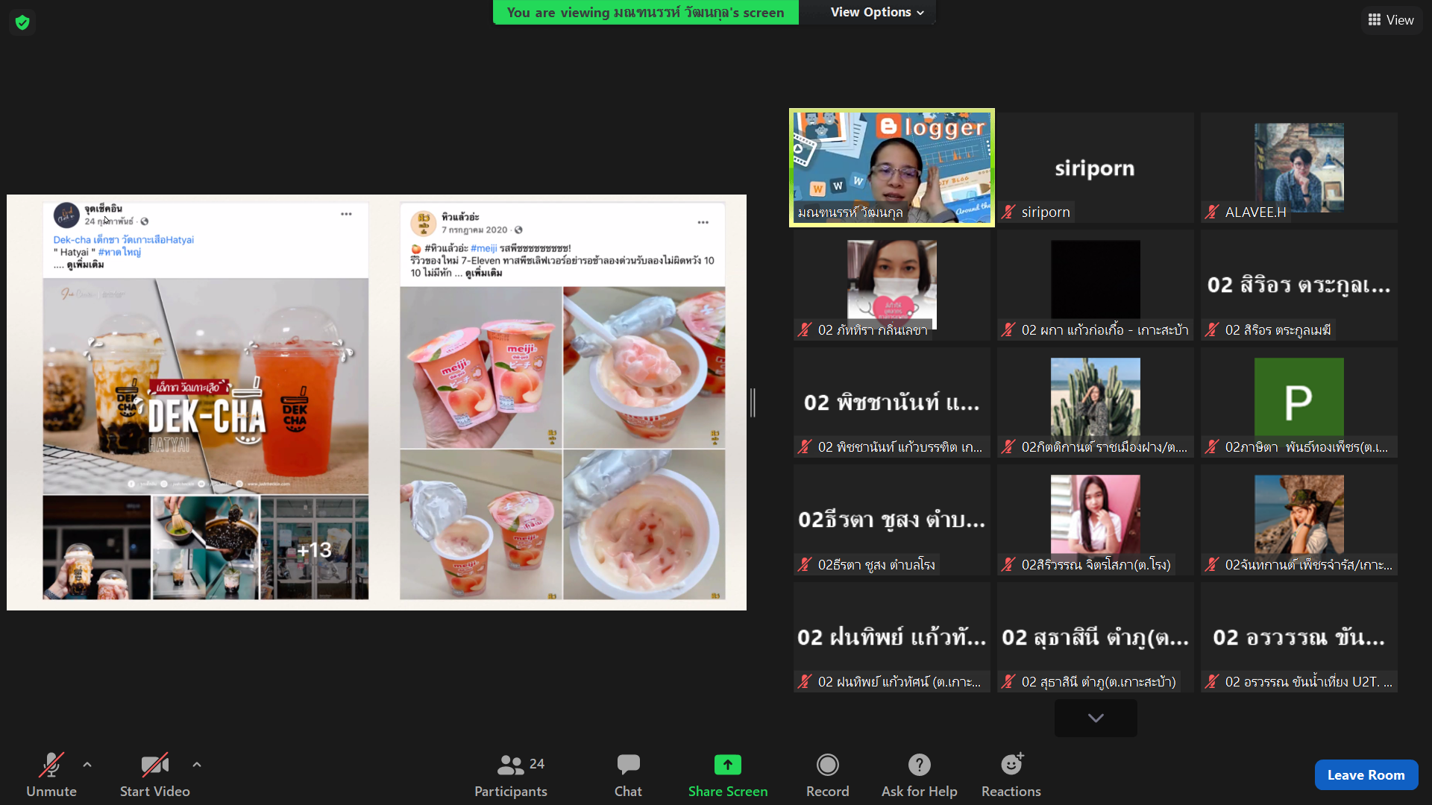Show next page of participant videos
Viewport: 1432px width, 805px height.
(1096, 718)
